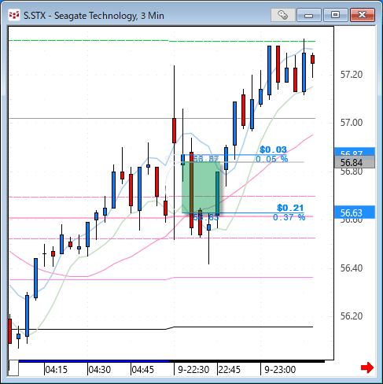Click the $0.21 measurement label
The image size is (383, 384).
click(290, 208)
